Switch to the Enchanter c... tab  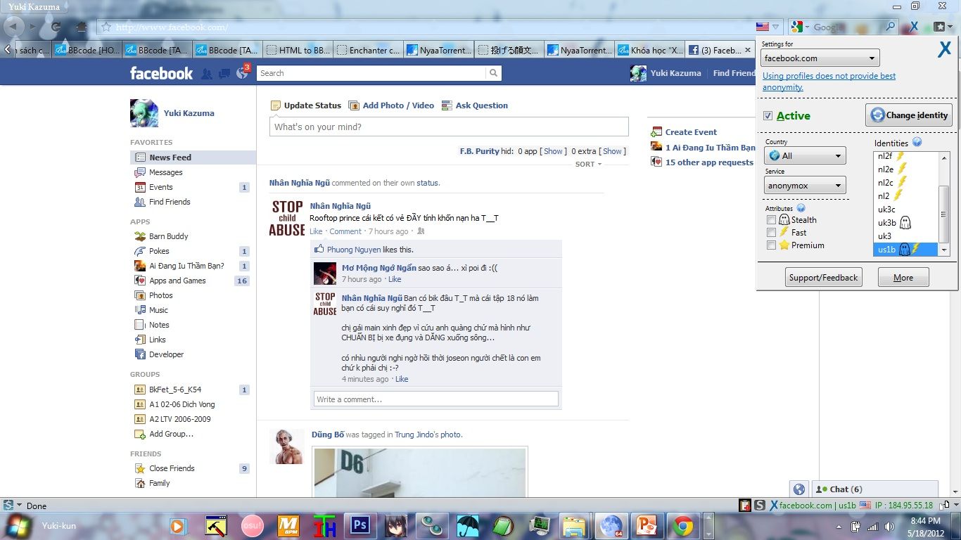[368, 50]
